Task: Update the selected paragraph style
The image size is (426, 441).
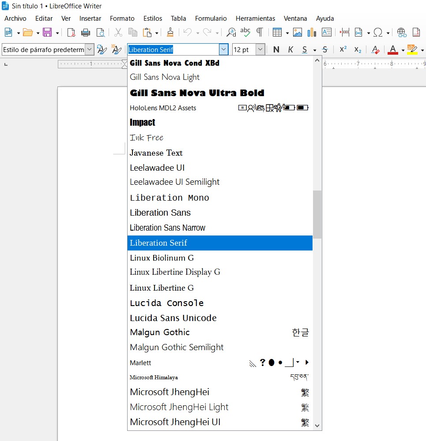Action: pyautogui.click(x=102, y=50)
